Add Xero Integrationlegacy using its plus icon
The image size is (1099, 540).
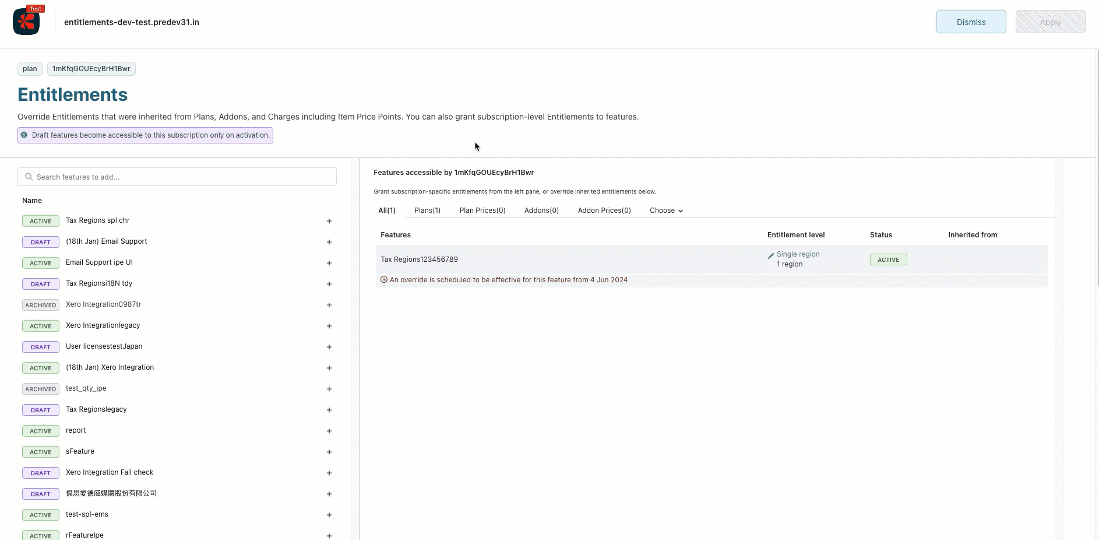tap(329, 326)
